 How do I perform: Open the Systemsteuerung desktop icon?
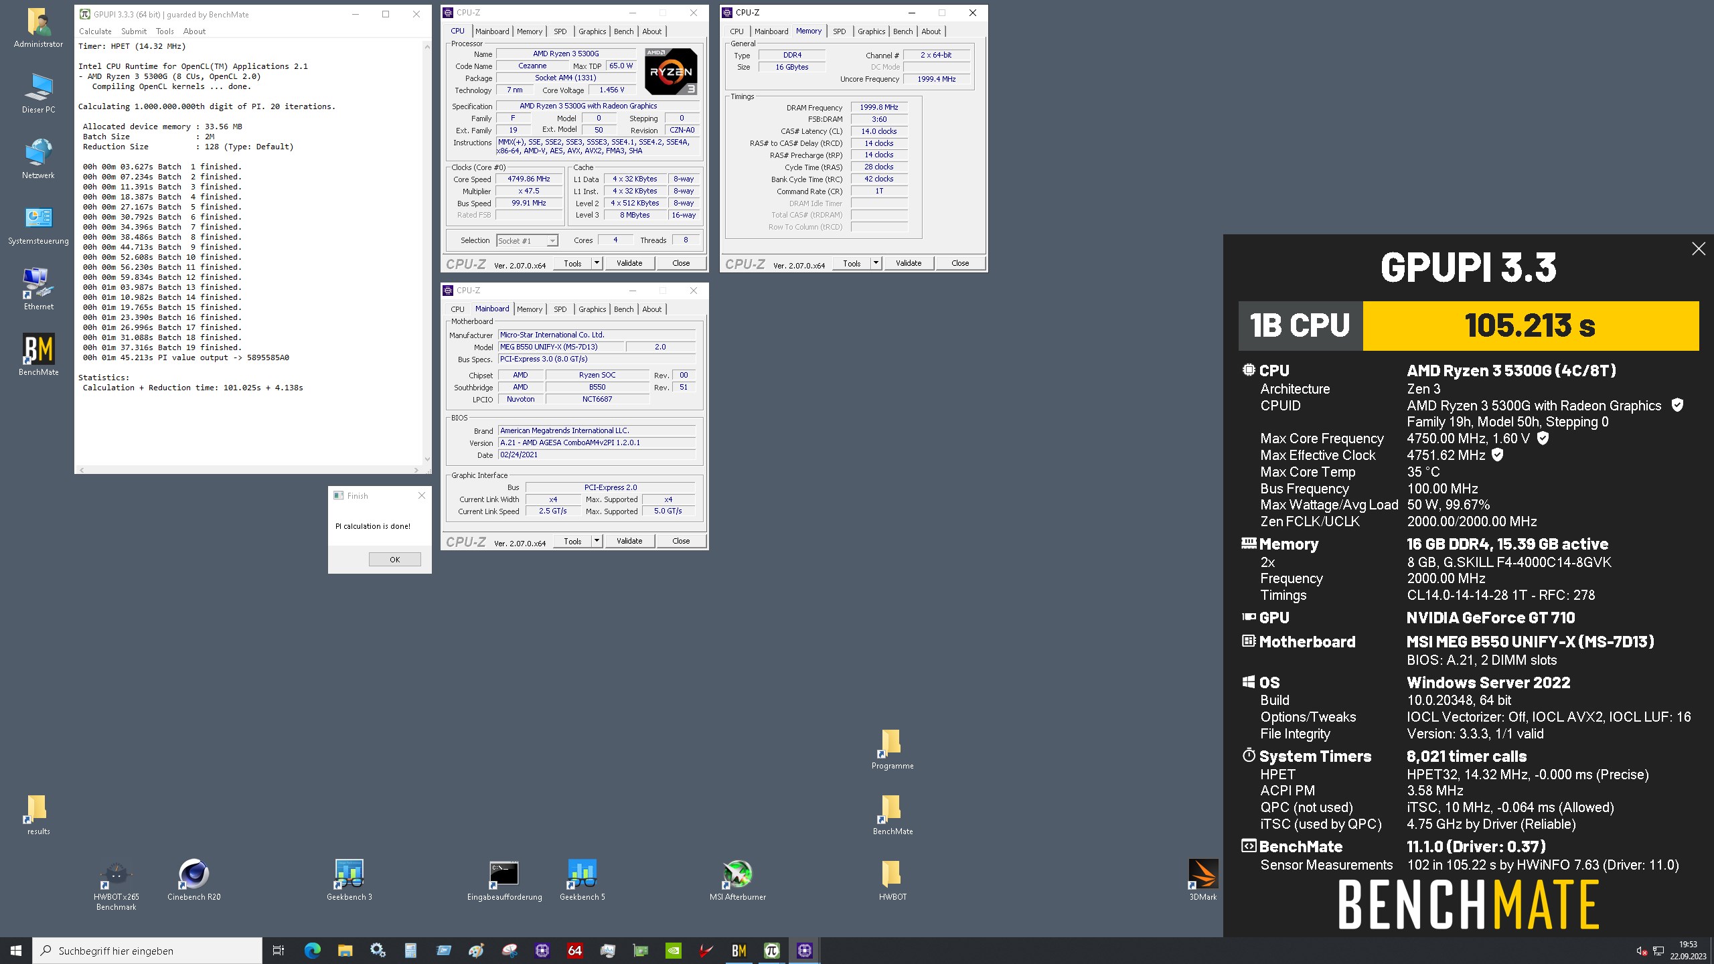coord(38,224)
